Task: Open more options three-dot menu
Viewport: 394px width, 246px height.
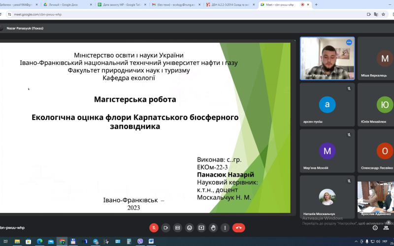Action: [x=225, y=228]
